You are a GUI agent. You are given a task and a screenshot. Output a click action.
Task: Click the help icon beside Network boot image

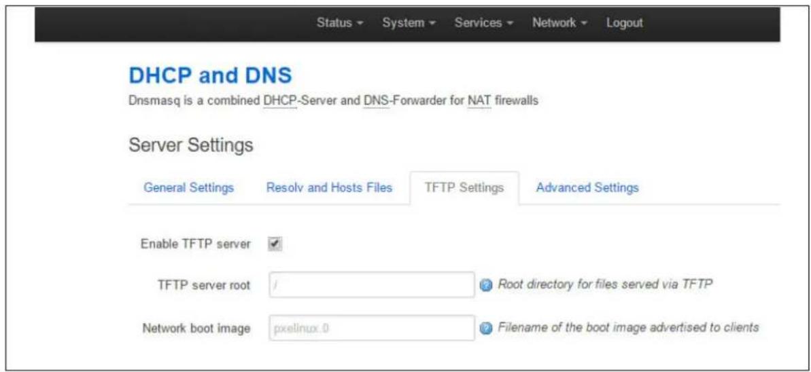coord(485,328)
